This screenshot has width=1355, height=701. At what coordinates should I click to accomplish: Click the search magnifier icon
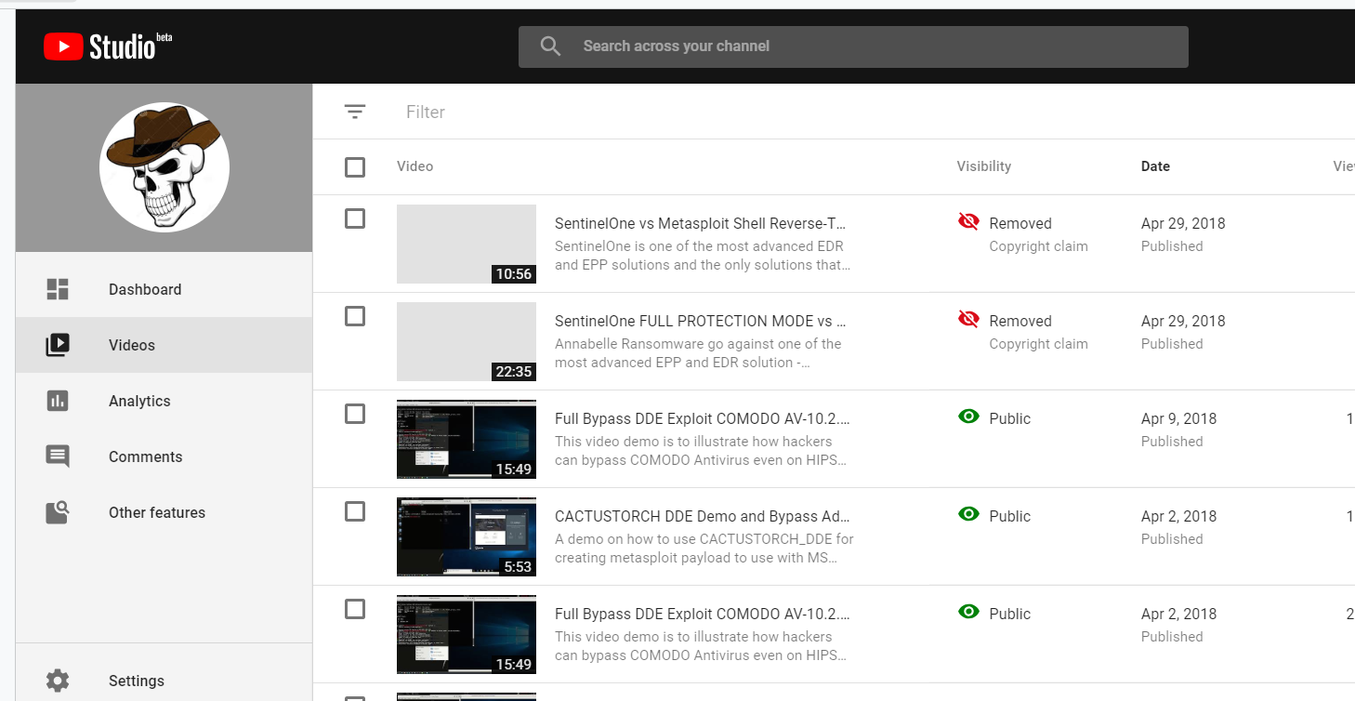pyautogui.click(x=550, y=46)
